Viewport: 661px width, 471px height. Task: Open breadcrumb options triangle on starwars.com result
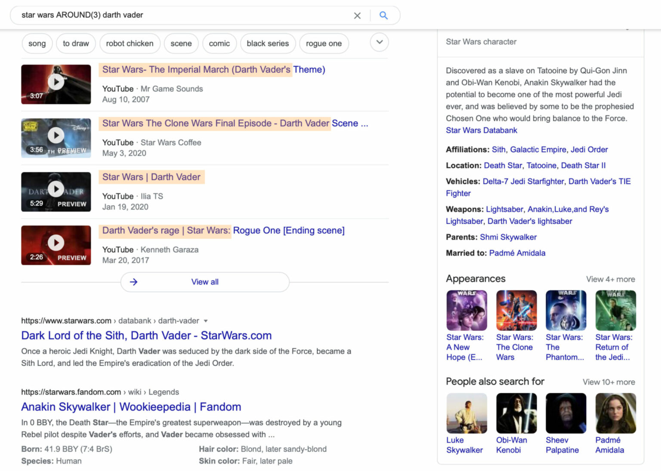pyautogui.click(x=206, y=320)
